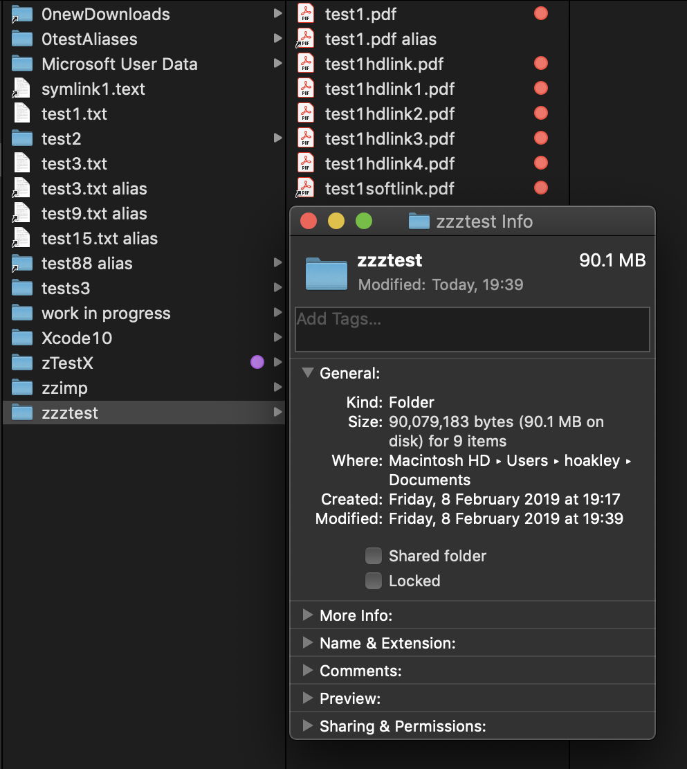
Task: Click the PDF icon for test1.pdf
Action: (x=305, y=13)
